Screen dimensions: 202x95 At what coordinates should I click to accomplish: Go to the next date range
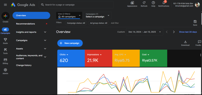(174, 32)
